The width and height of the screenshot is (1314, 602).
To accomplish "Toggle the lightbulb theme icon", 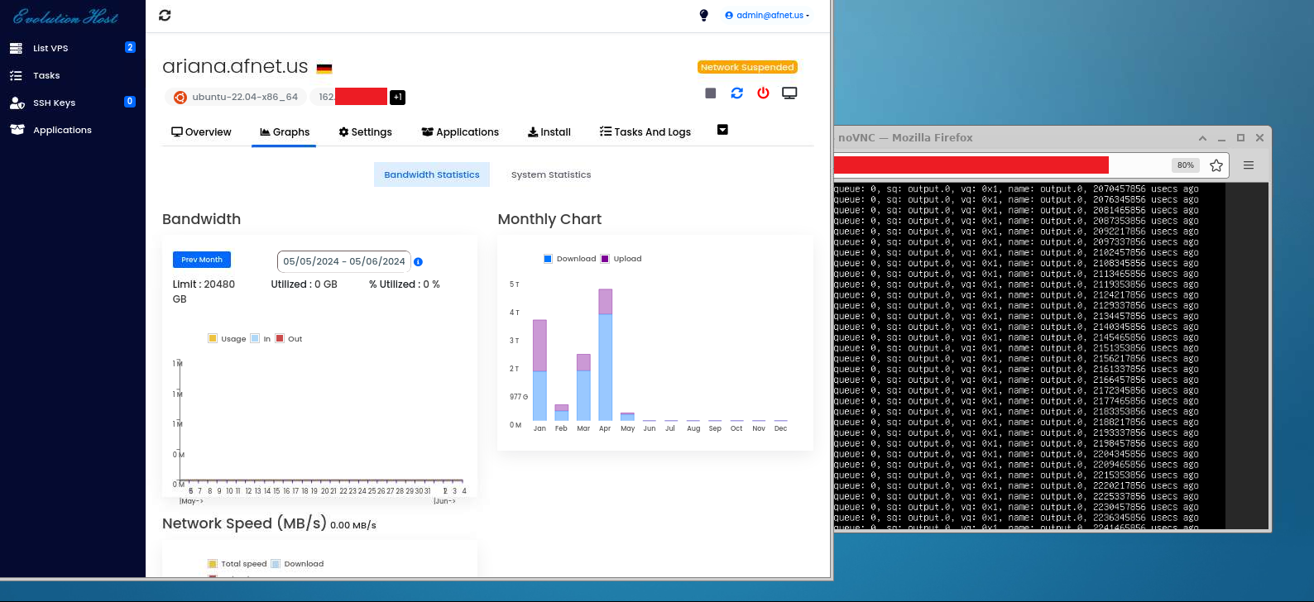I will [703, 15].
